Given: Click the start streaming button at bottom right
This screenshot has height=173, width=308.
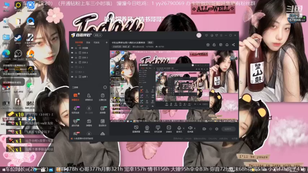Looking at the screenshot, I should tap(228, 129).
